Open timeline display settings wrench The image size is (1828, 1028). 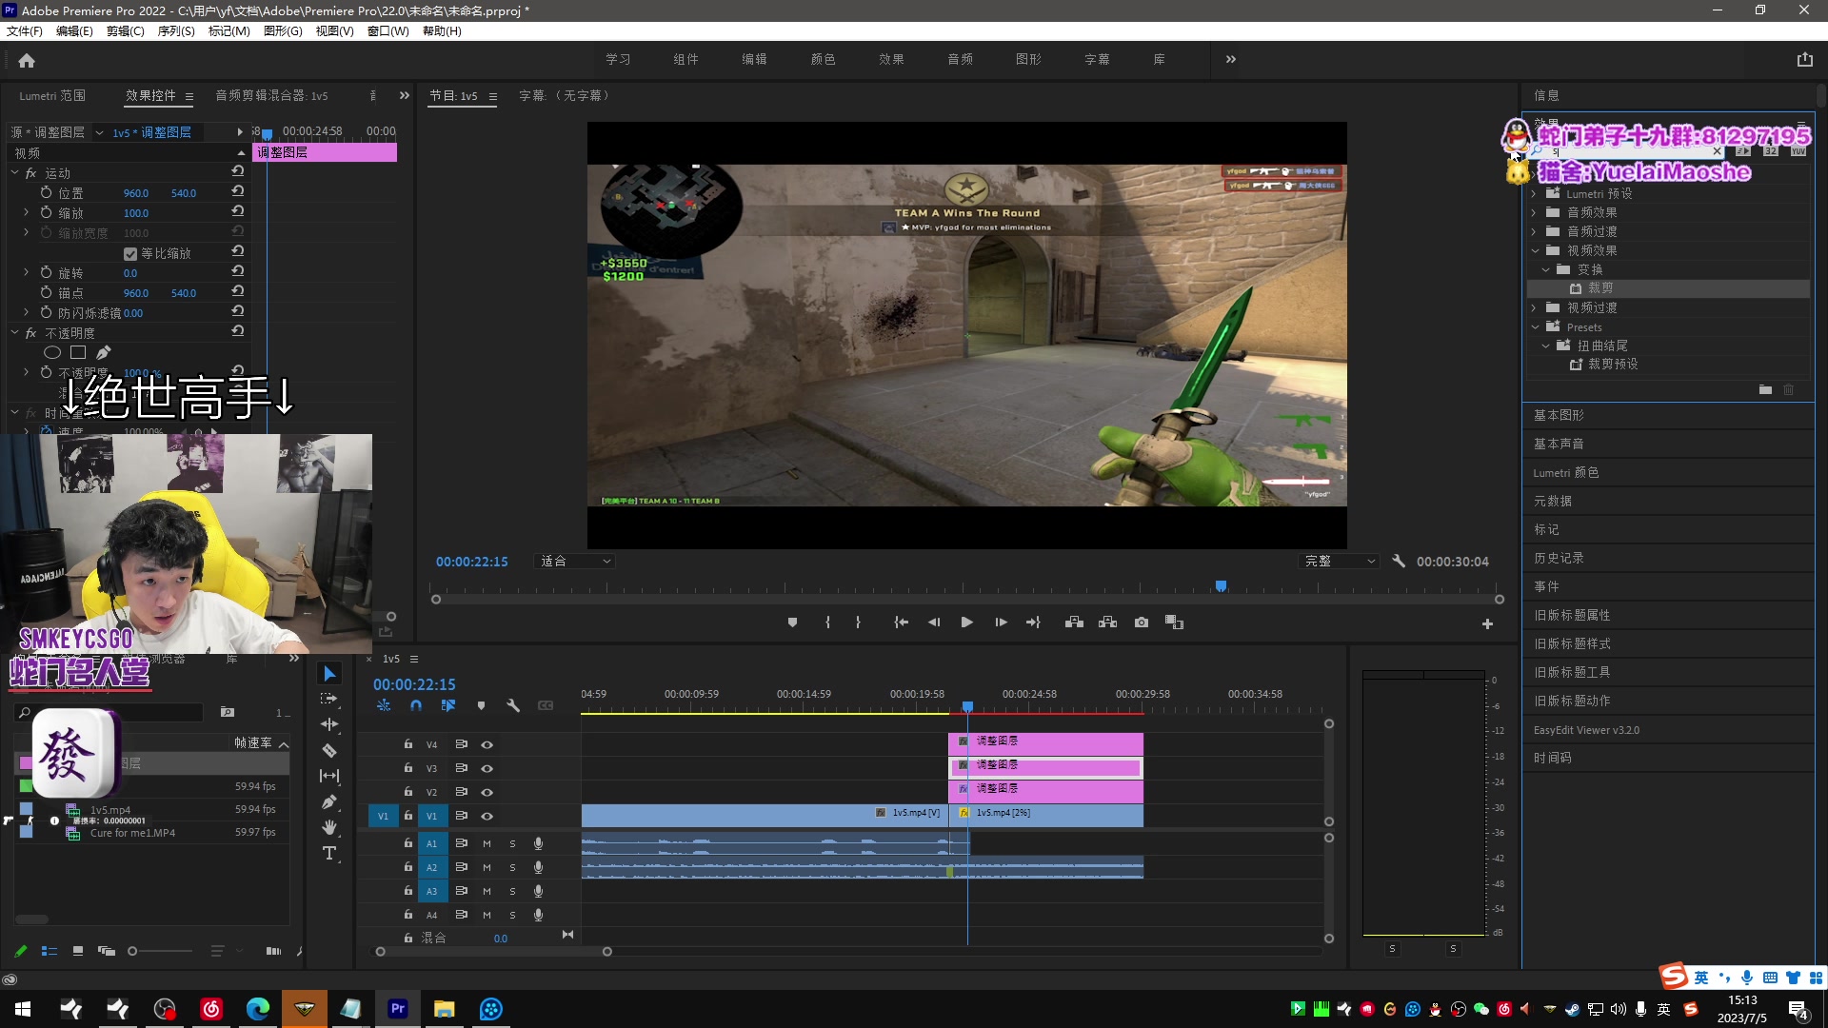pyautogui.click(x=513, y=706)
